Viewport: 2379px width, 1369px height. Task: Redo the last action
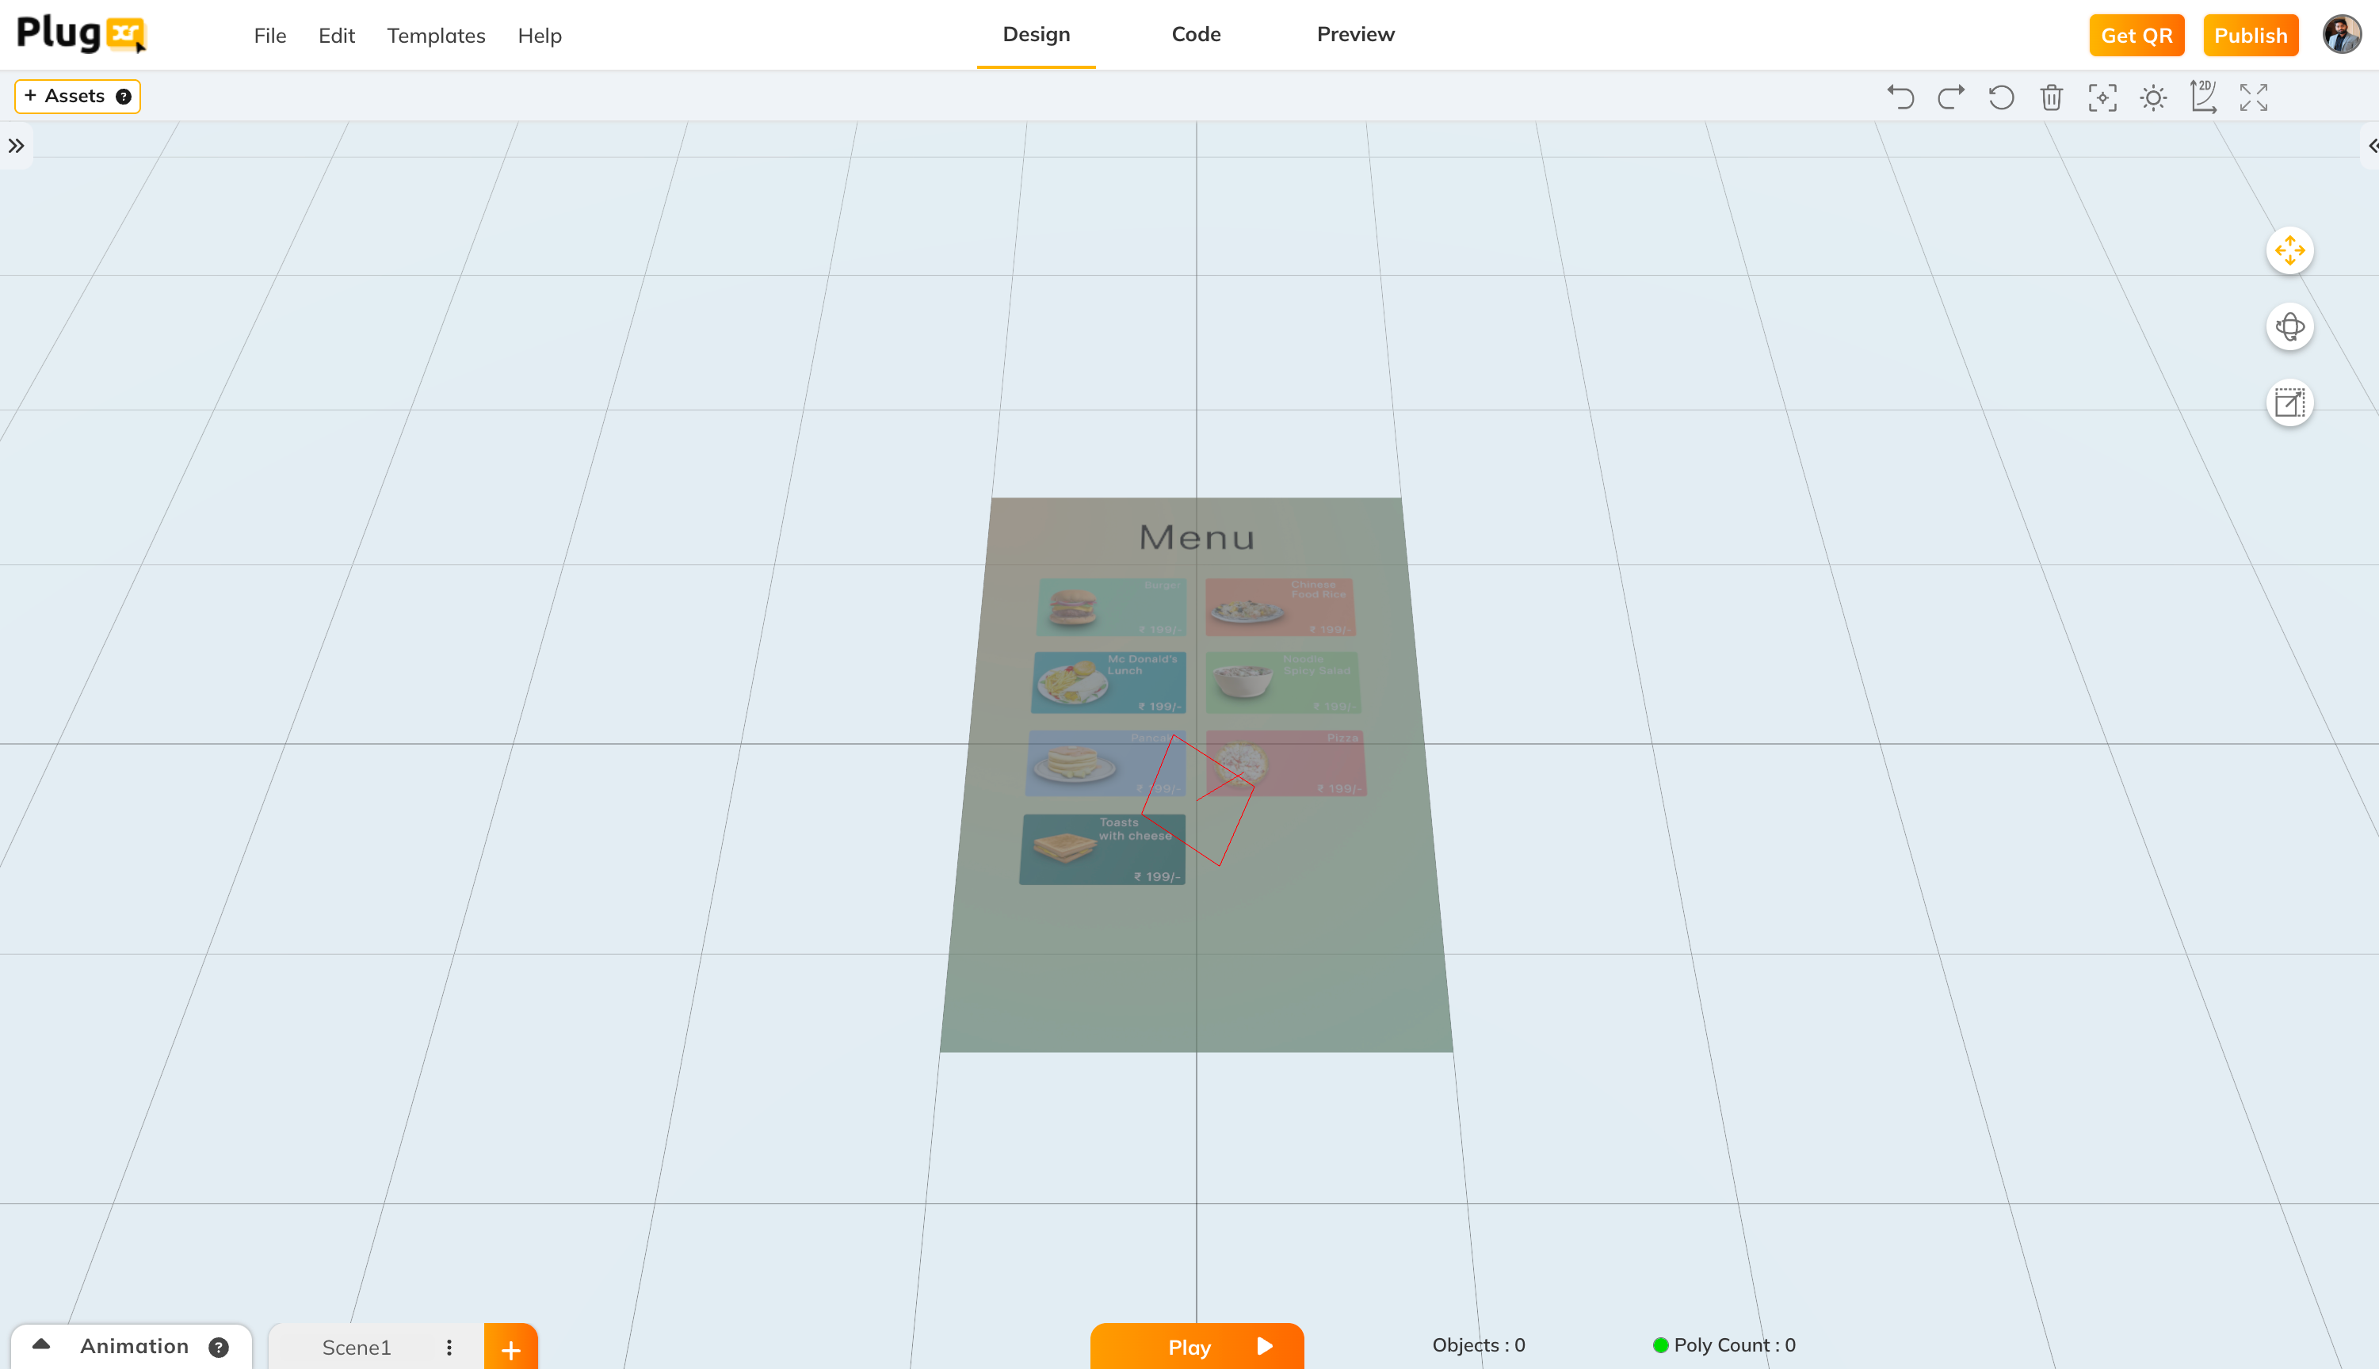point(1950,97)
